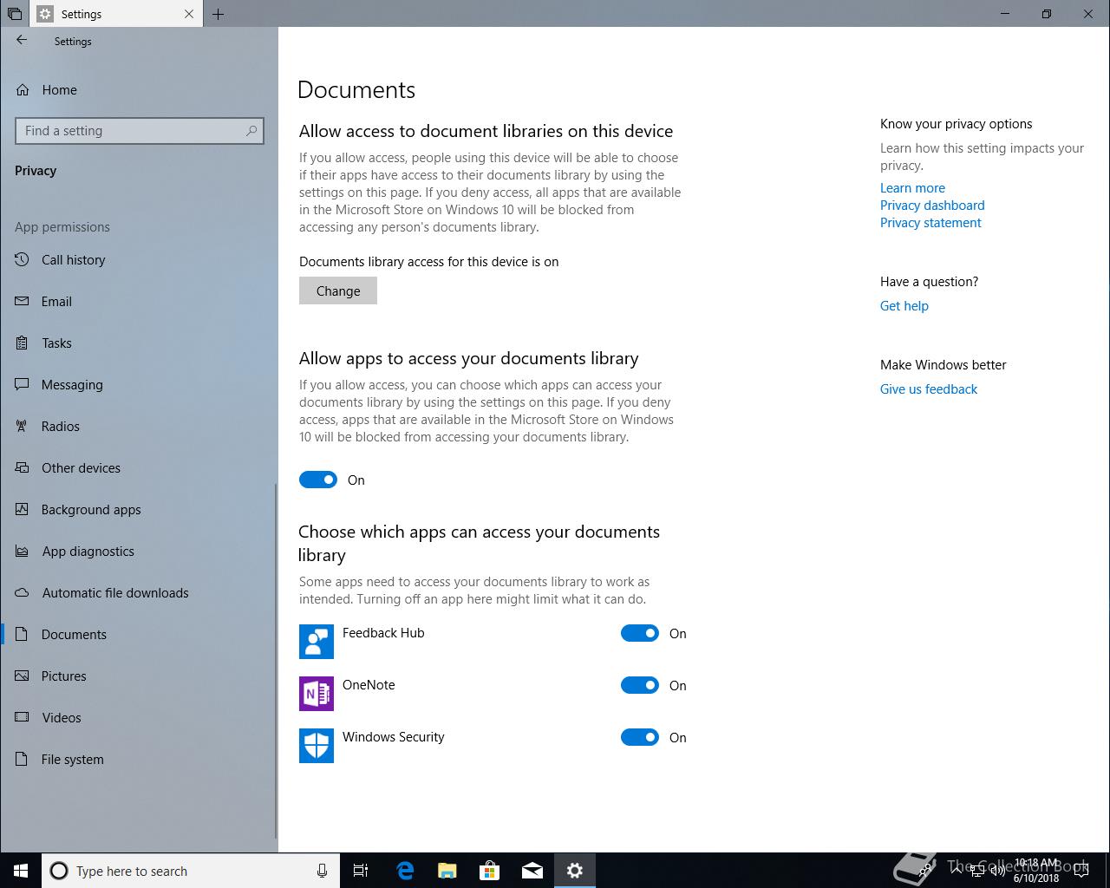The image size is (1110, 888).
Task: Click the Change button
Action: (x=338, y=291)
